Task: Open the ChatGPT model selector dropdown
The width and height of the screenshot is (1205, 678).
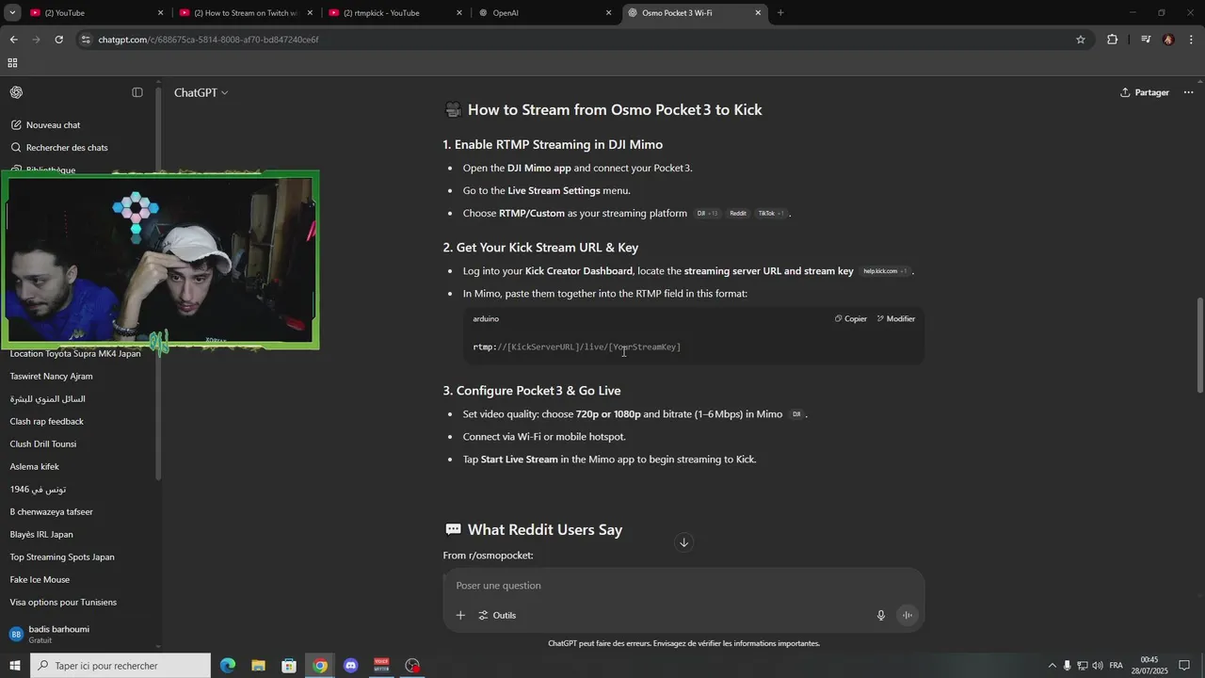Action: 201,92
